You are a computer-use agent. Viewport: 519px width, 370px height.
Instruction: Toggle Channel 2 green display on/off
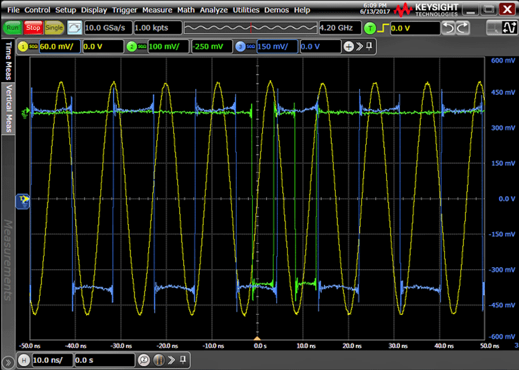pyautogui.click(x=132, y=46)
